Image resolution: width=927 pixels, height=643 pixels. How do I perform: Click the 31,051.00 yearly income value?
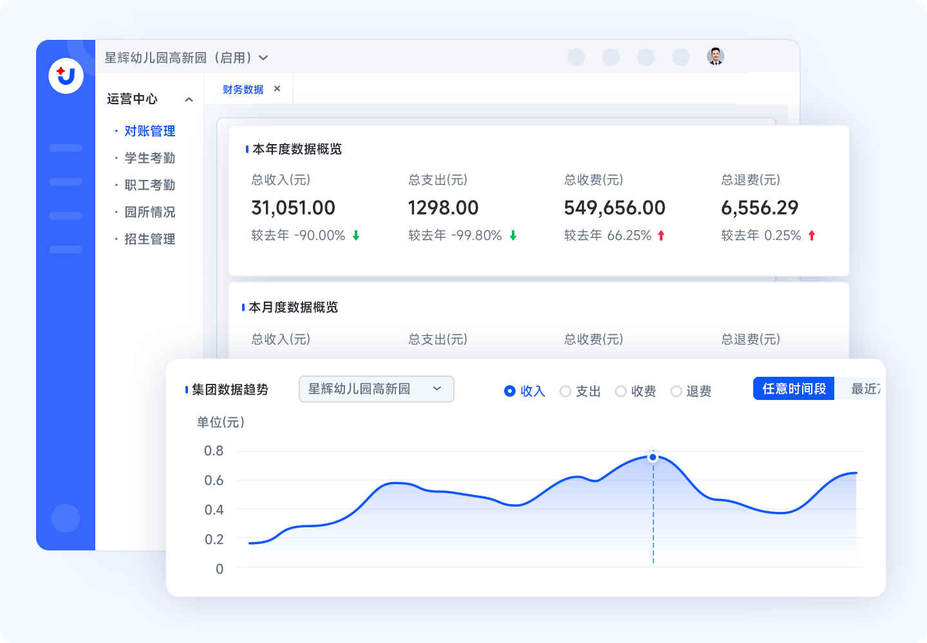click(x=293, y=208)
